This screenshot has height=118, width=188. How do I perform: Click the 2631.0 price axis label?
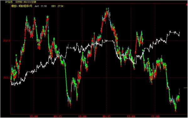(7, 41)
